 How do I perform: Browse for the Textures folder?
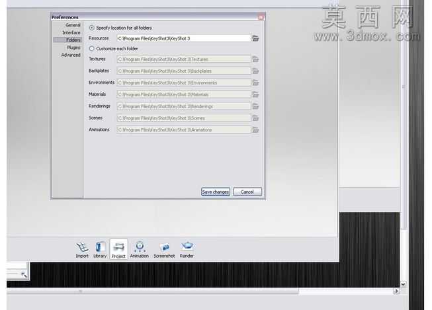(x=255, y=59)
